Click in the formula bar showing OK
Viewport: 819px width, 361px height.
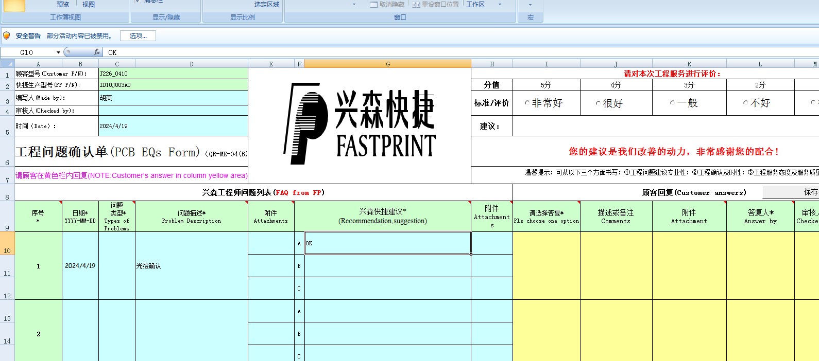click(x=461, y=52)
